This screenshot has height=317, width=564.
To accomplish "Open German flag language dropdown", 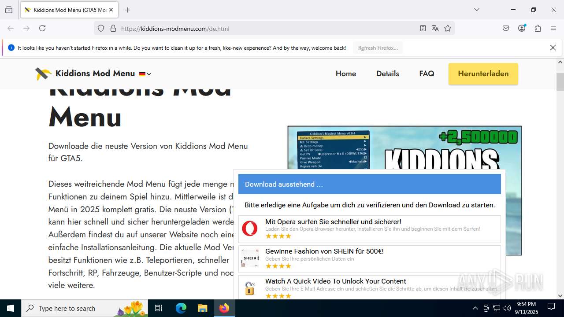I will [x=145, y=74].
